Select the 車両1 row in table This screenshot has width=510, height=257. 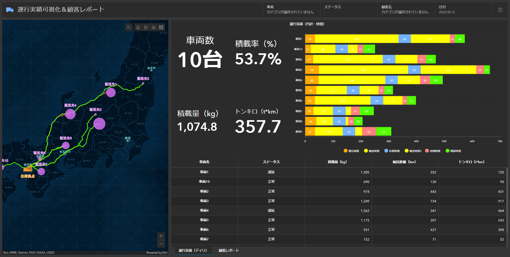point(204,172)
